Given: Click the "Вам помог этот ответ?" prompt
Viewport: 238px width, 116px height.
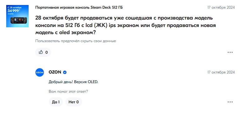Looking at the screenshot, I should pos(68,91).
